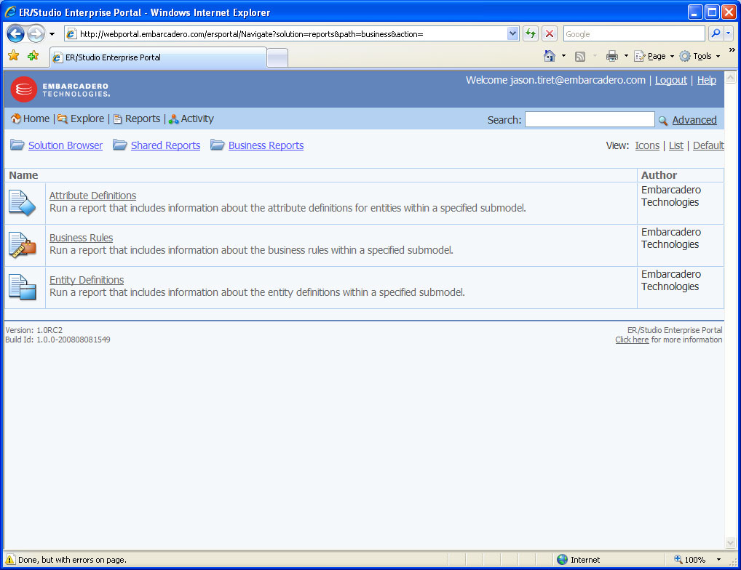Image resolution: width=741 pixels, height=570 pixels.
Task: Click the Build Id text in footer
Action: [58, 340]
